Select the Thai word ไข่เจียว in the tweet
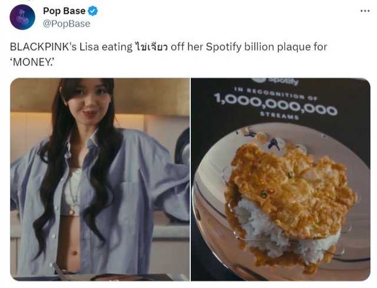This screenshot has width=377, height=288. pos(151,47)
